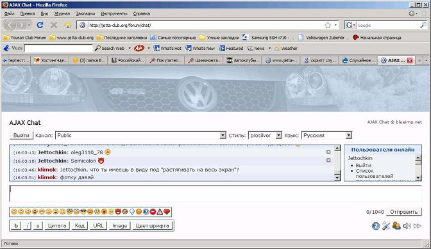
Task: Open the Стиль prosilver dropdown
Action: click(x=265, y=135)
